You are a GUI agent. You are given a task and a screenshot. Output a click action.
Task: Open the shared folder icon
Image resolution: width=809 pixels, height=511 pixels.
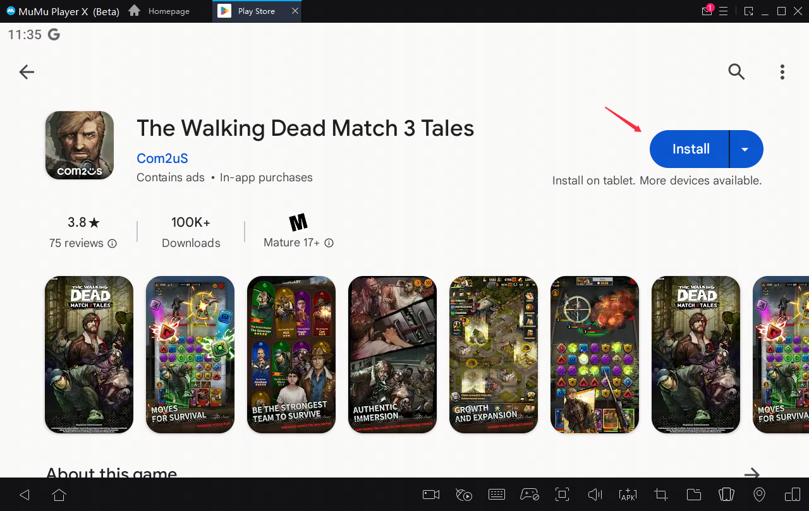point(694,495)
